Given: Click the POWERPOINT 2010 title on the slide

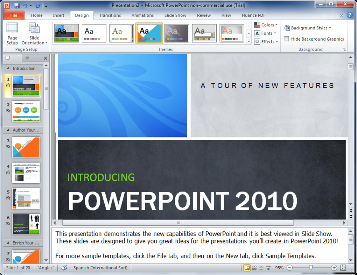Looking at the screenshot, I should point(183,201).
